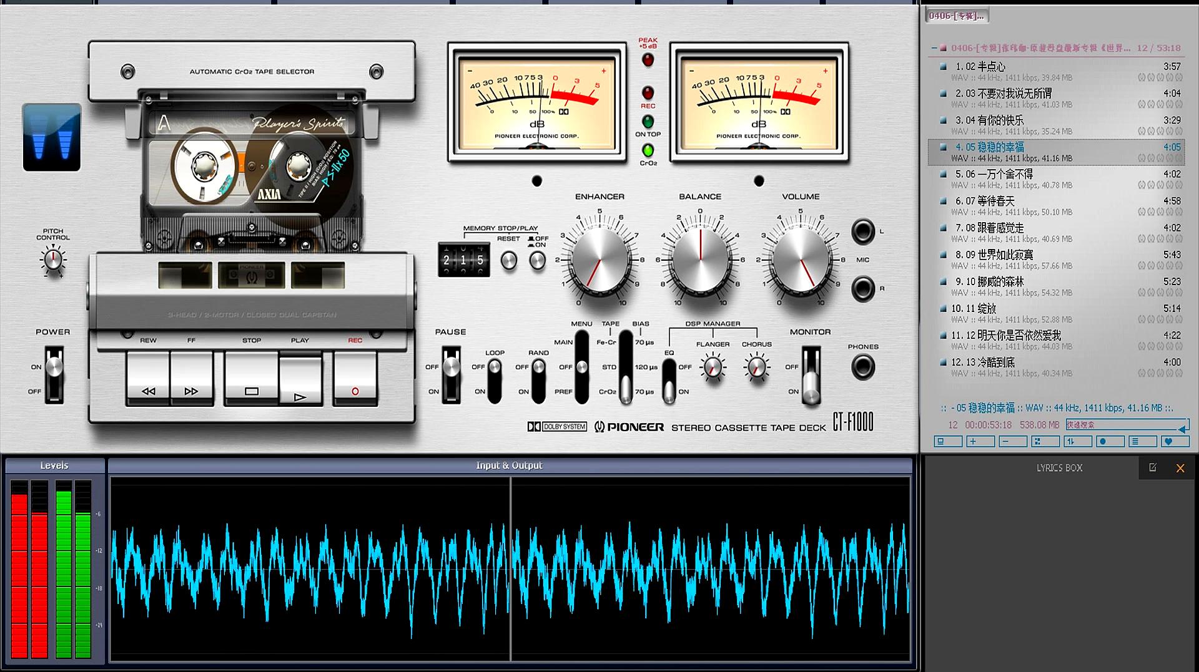
Task: Click the FLANGER small knob
Action: coord(713,368)
